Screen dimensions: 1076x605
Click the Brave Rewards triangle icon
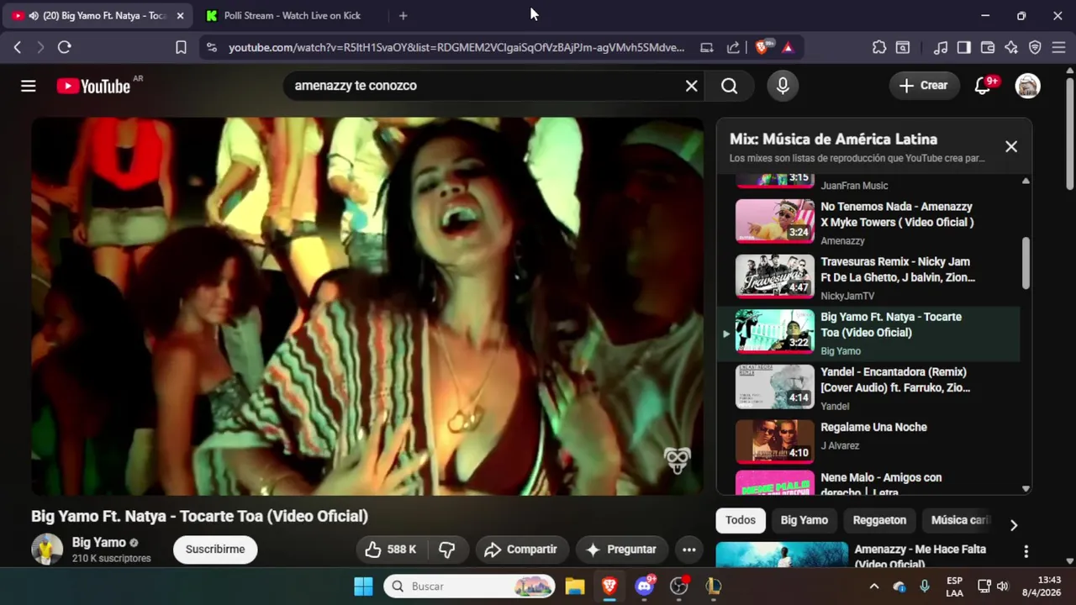click(x=788, y=48)
